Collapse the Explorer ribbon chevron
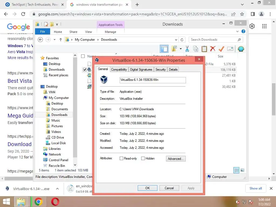276x207 pixels. click(237, 31)
